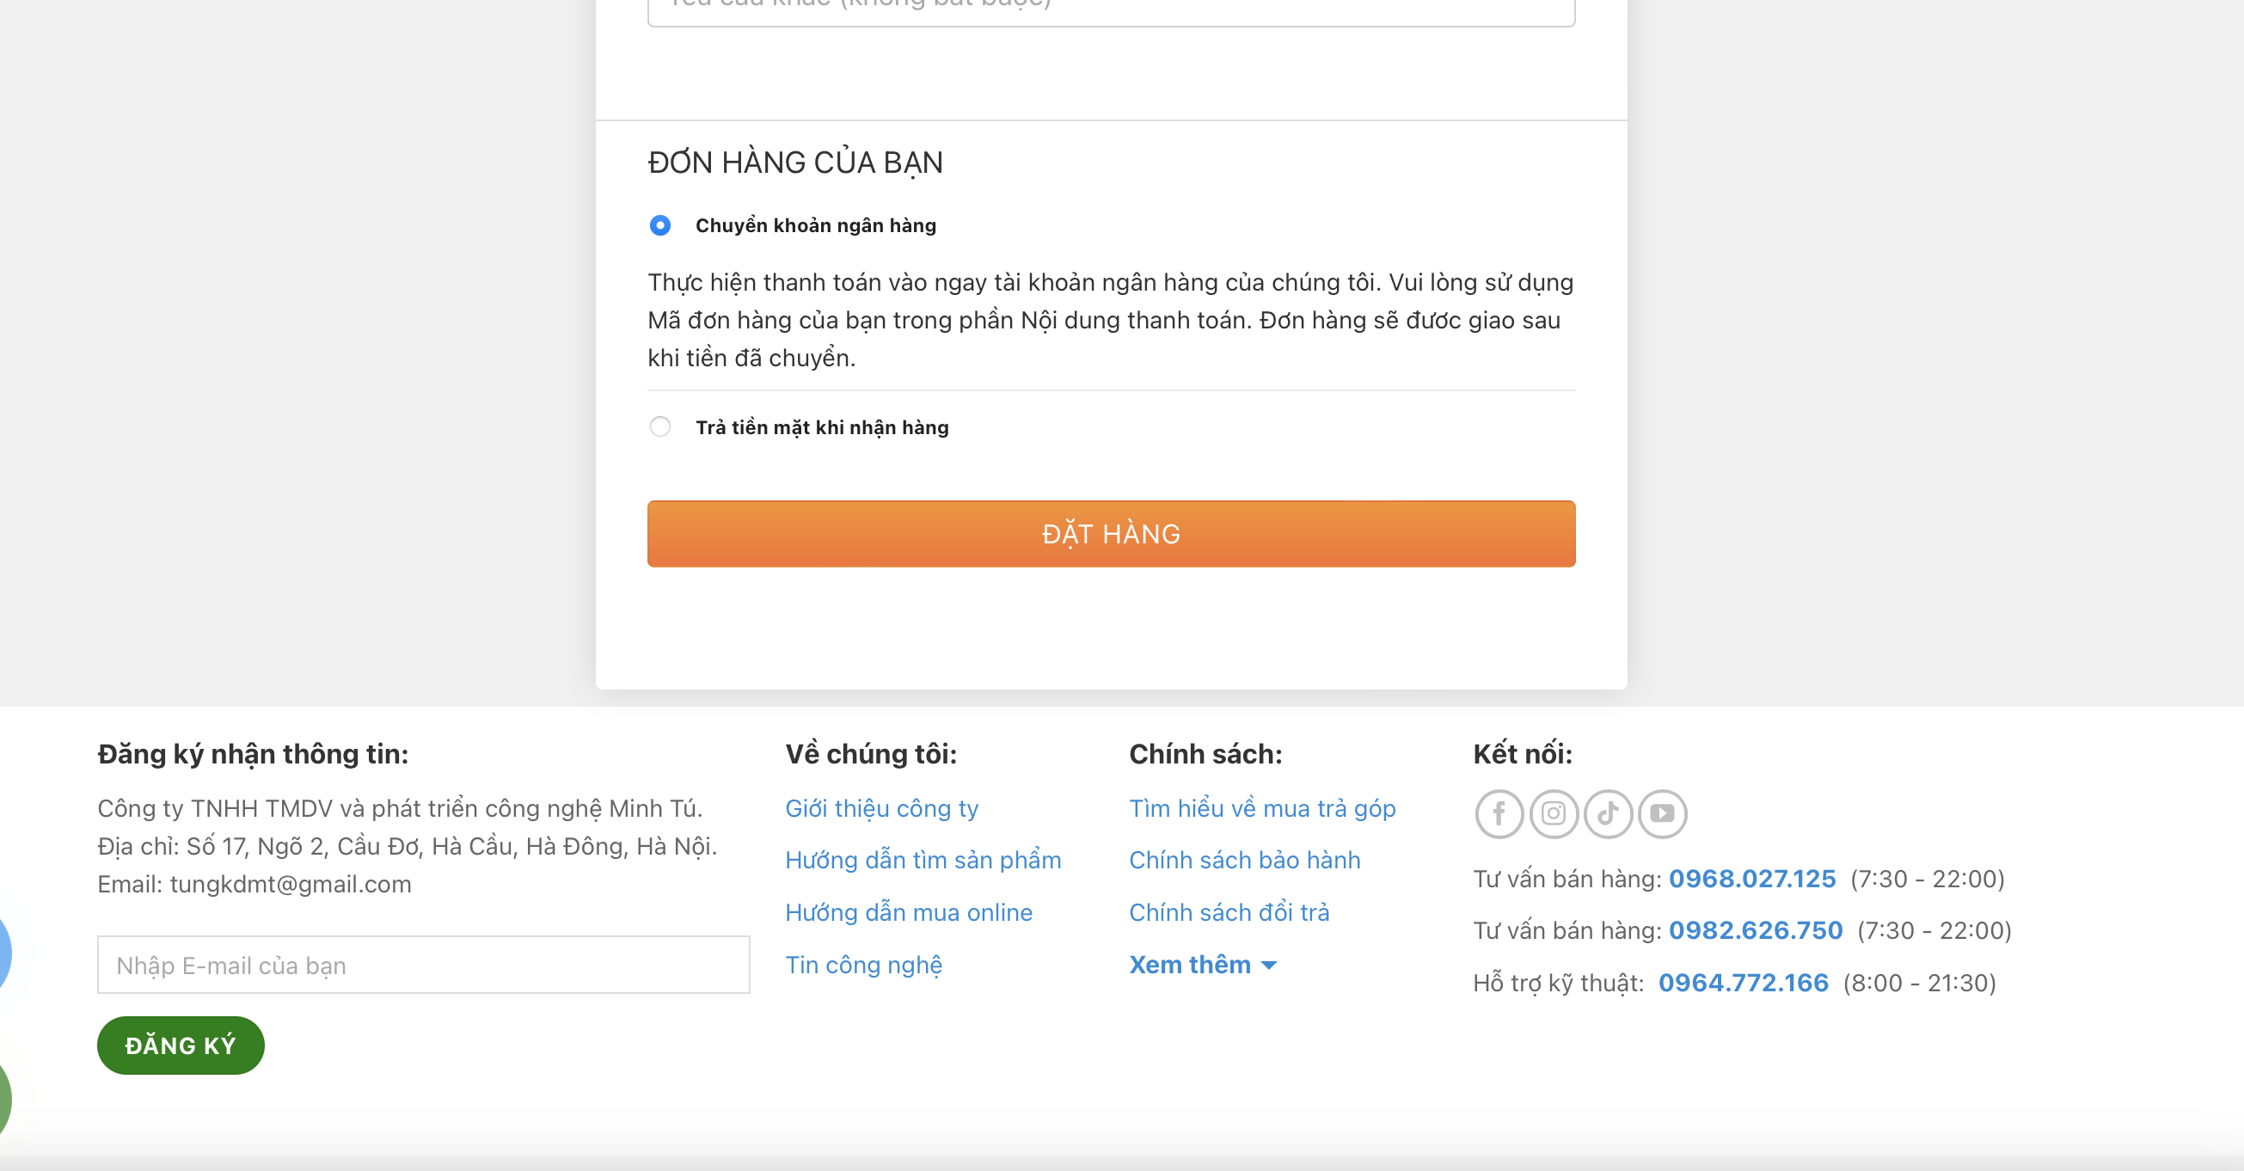2244x1171 pixels.
Task: Click the orange ĐẶT HÀNG button
Action: pyautogui.click(x=1111, y=533)
